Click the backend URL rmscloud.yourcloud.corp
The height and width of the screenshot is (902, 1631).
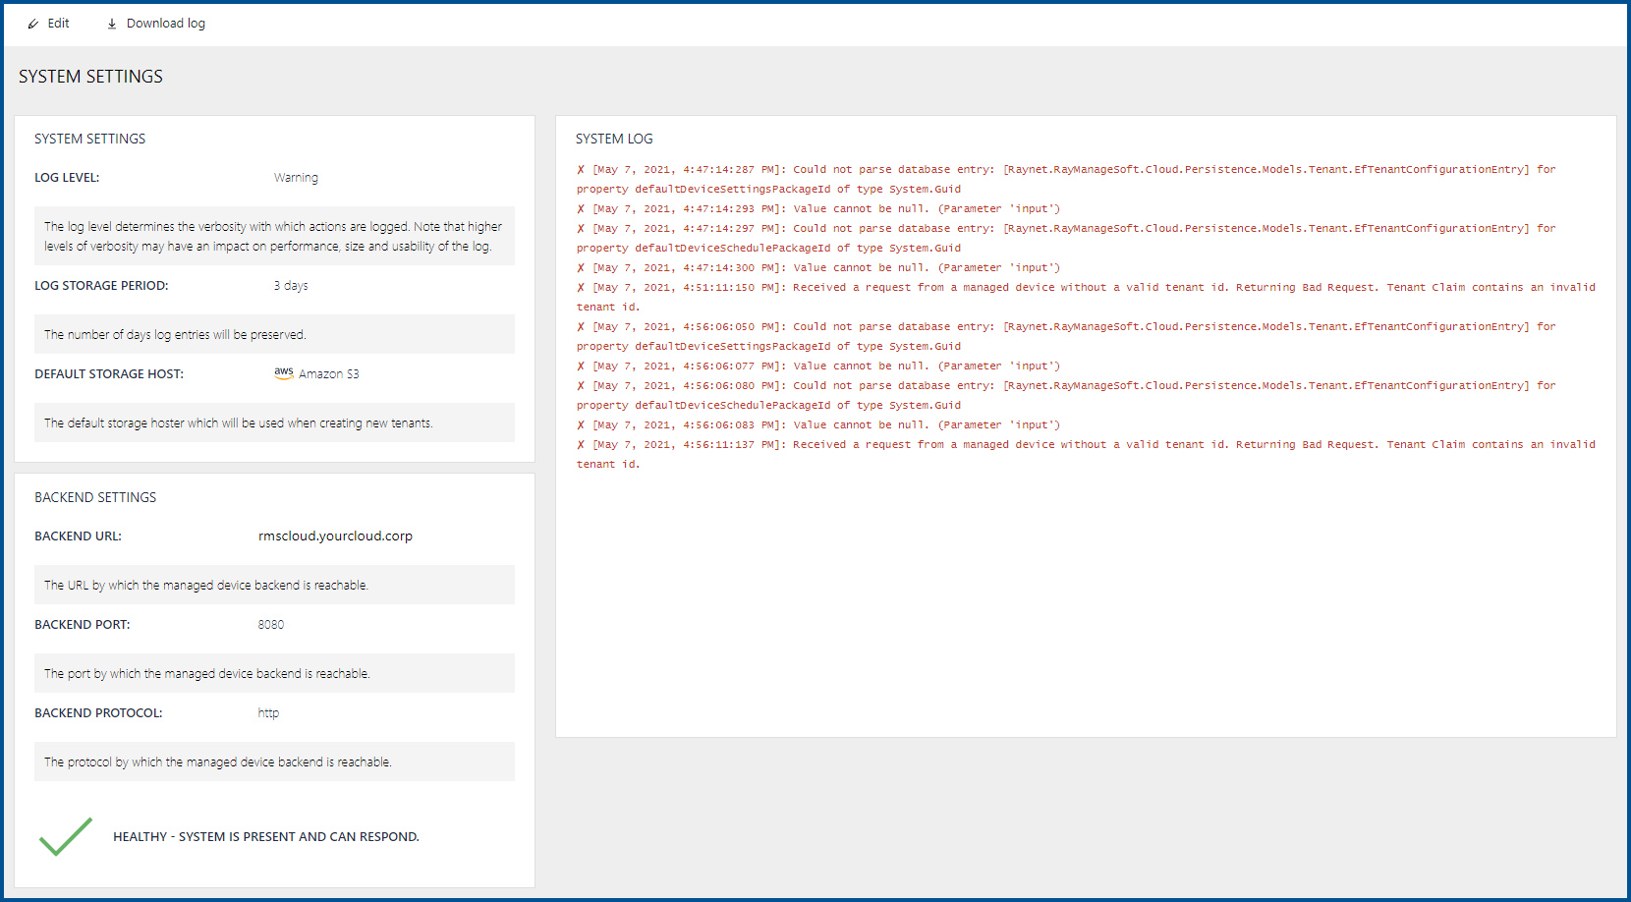(335, 536)
